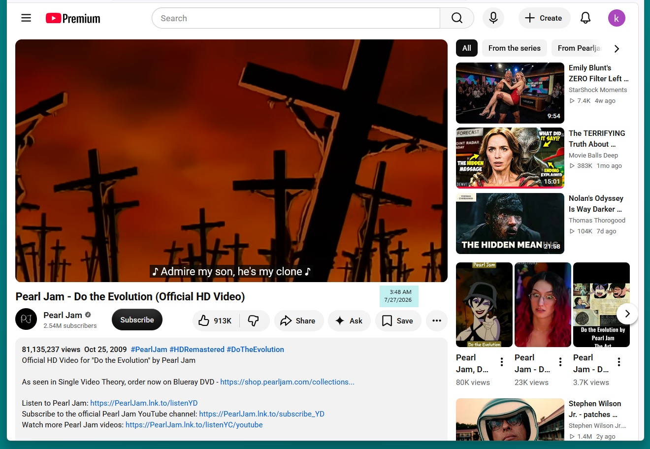
Task: Click the main video player
Action: click(231, 160)
